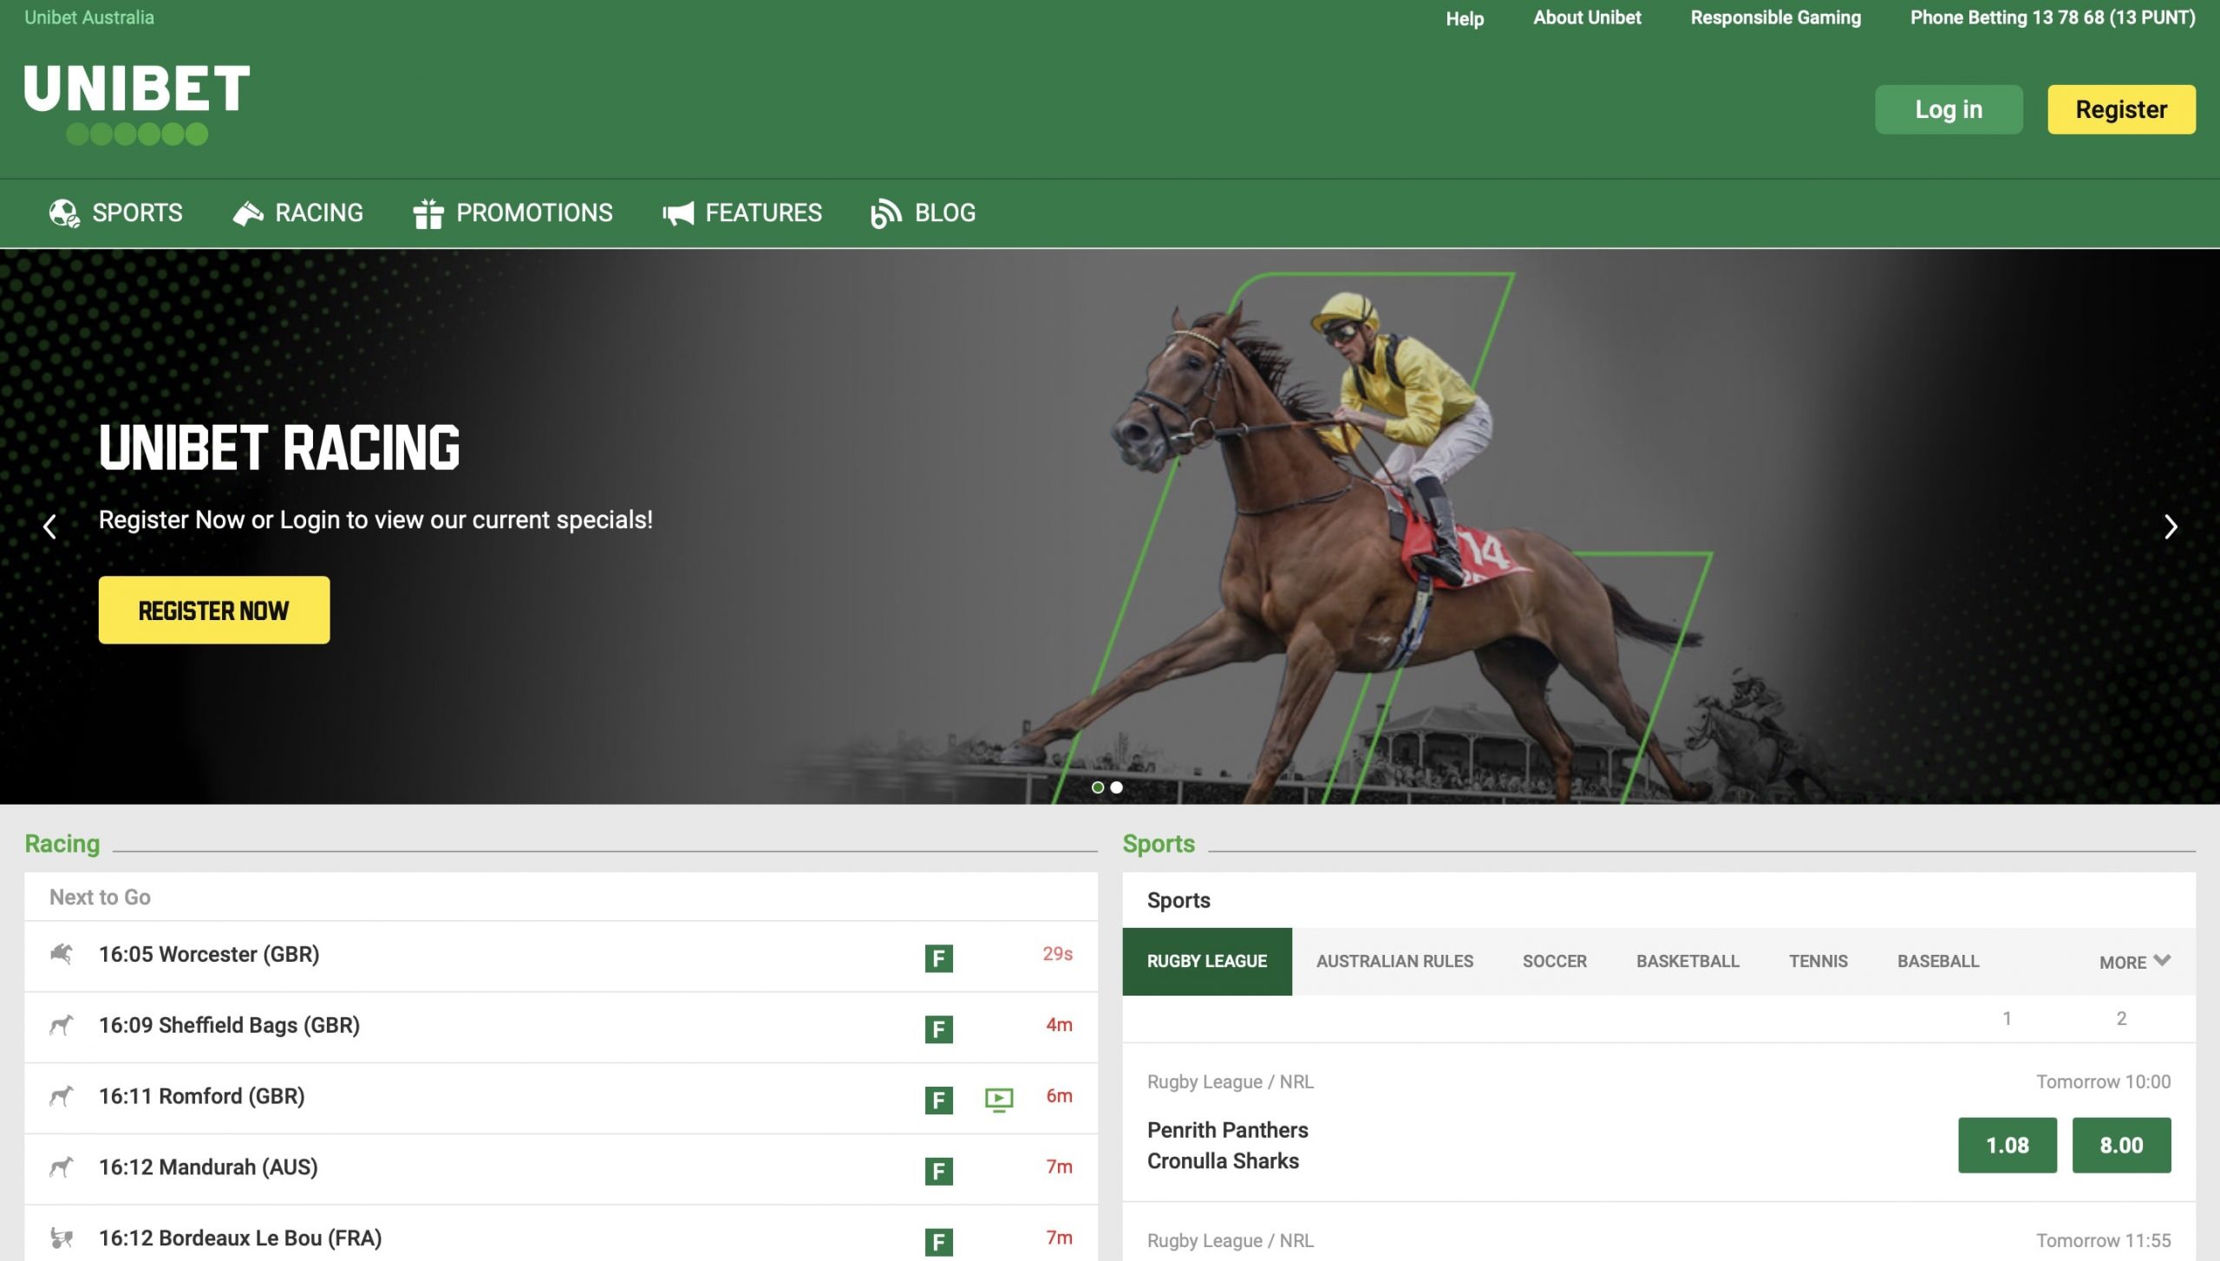The height and width of the screenshot is (1261, 2220).
Task: Click the Unibet logo
Action: click(x=137, y=105)
